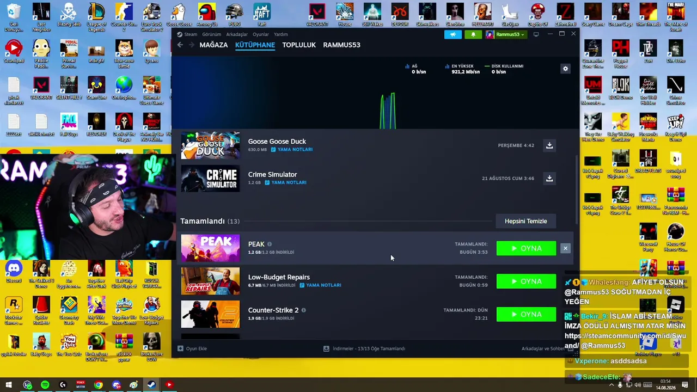The height and width of the screenshot is (392, 697).
Task: Open Steam announcements megaphone button
Action: [453, 34]
